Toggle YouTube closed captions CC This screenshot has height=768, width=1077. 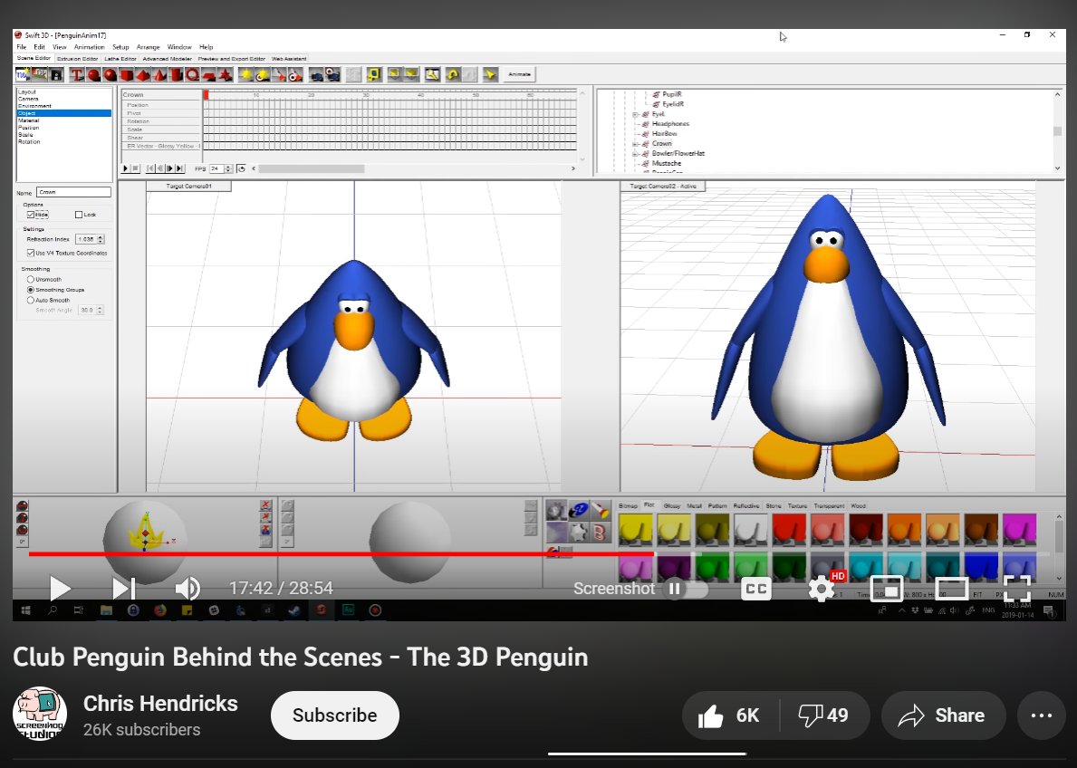click(756, 589)
